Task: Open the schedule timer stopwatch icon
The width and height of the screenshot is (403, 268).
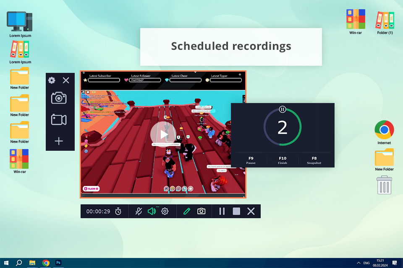Action: click(x=118, y=211)
